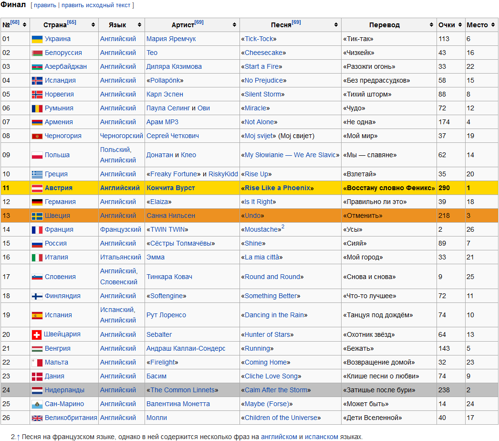The width and height of the screenshot is (499, 441).
Task: Open Кончита Вурст artist link
Action: [x=171, y=188]
